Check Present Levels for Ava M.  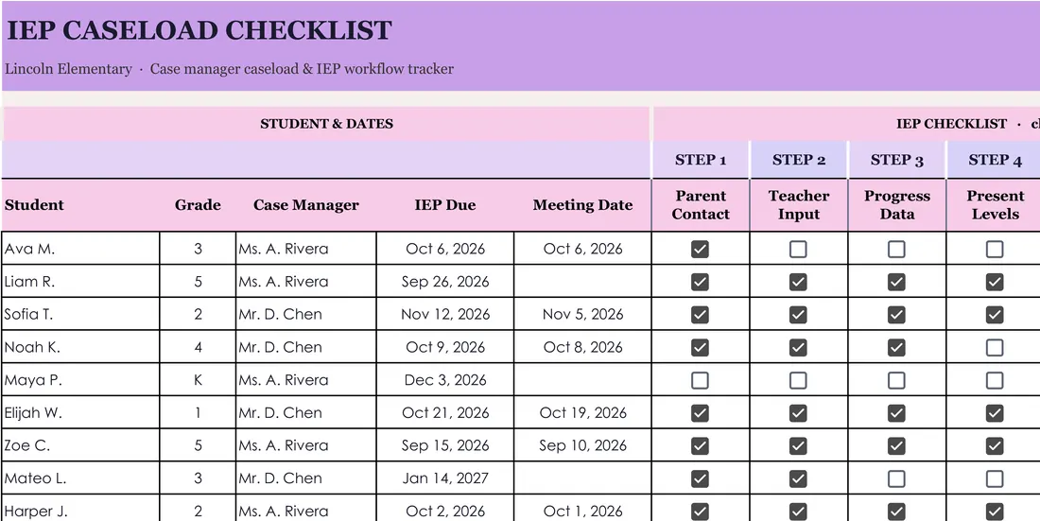click(x=995, y=249)
